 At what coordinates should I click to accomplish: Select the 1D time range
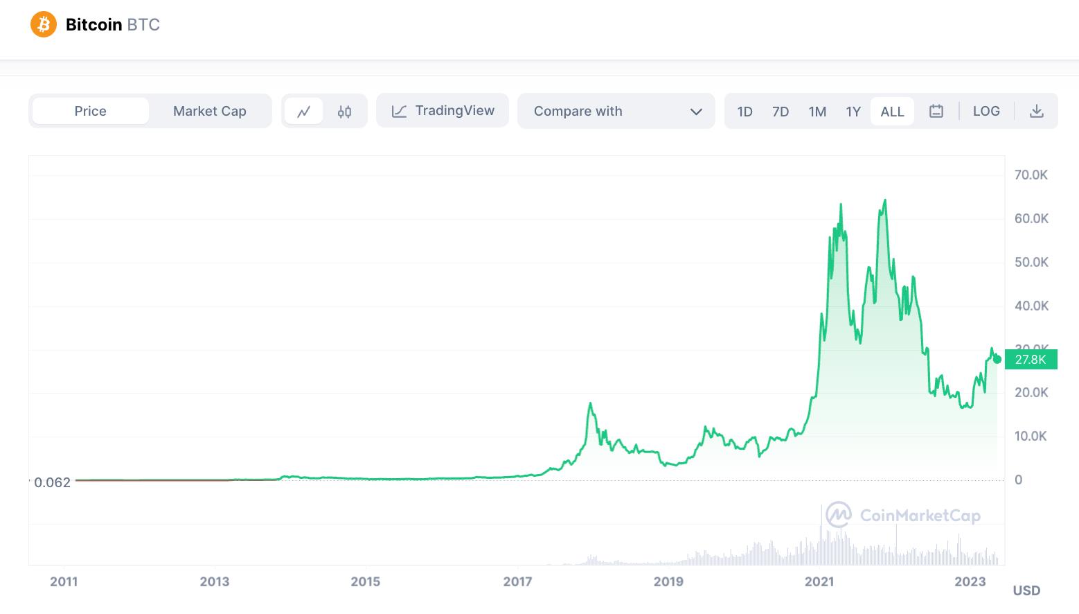point(744,112)
